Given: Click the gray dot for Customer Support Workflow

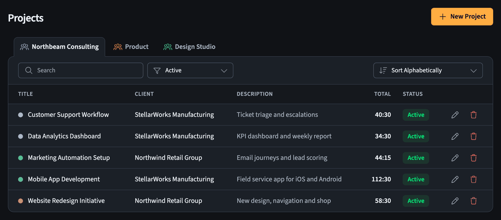Looking at the screenshot, I should pyautogui.click(x=21, y=115).
